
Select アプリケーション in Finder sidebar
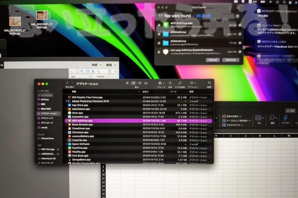49,114
